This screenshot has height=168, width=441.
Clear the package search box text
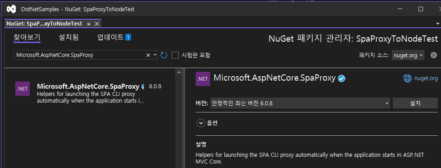148,55
